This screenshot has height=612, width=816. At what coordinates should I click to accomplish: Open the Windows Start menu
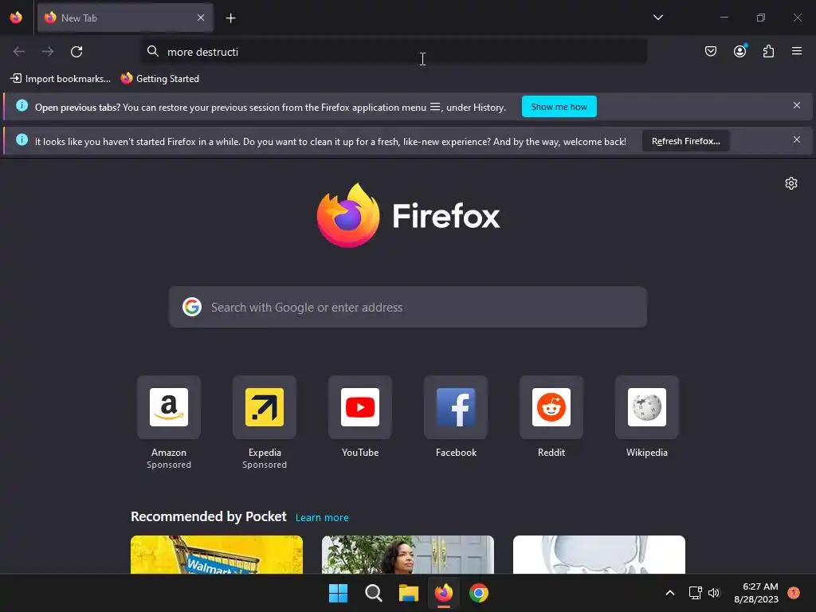338,593
